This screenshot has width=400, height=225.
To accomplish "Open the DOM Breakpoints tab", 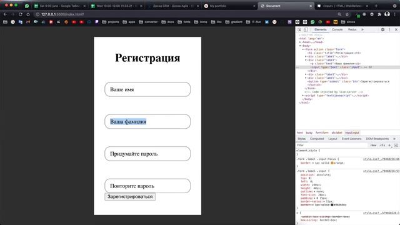I will point(377,139).
